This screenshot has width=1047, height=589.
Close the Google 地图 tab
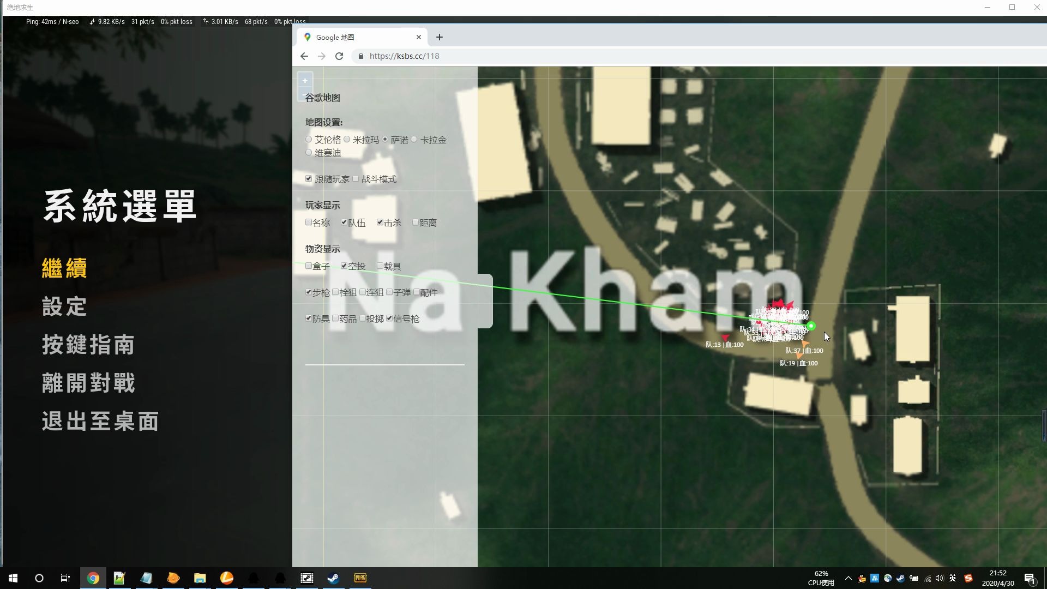[419, 37]
